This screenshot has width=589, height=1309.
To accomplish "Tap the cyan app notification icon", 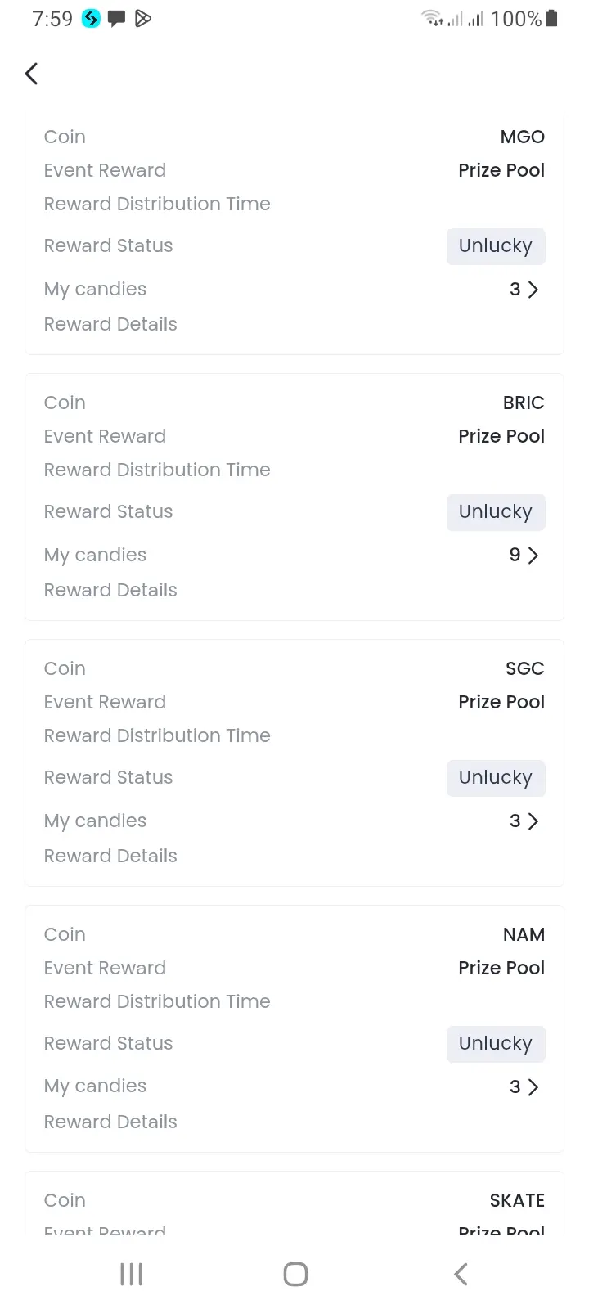I will 91,18.
